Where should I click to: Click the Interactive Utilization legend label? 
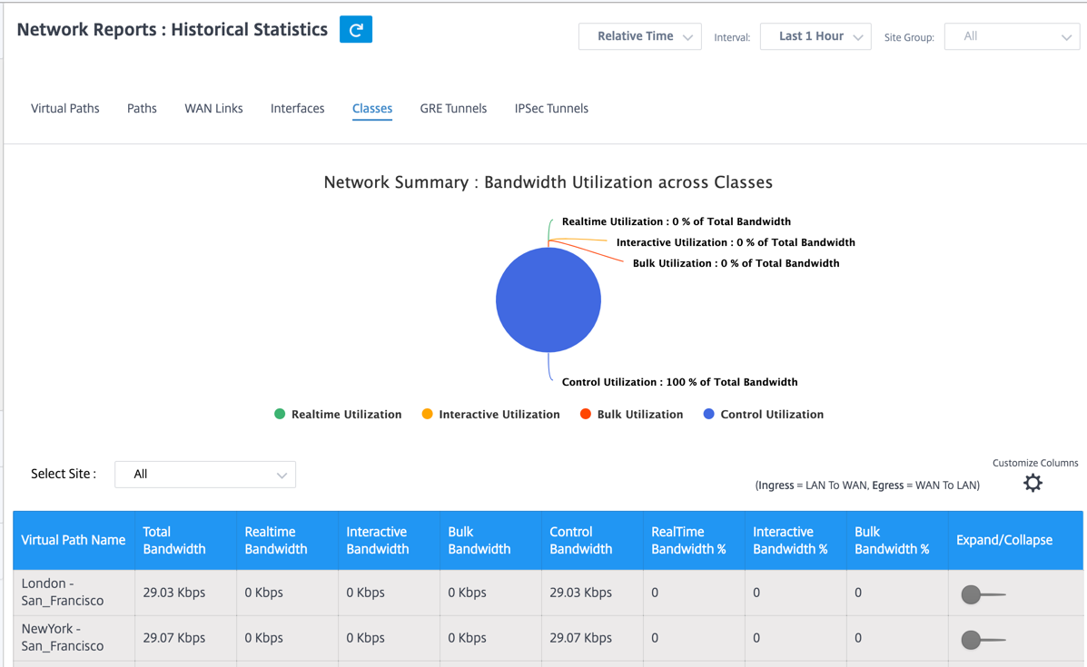click(x=499, y=414)
